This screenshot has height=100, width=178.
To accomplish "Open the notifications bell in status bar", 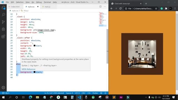I will (x=105, y=93).
